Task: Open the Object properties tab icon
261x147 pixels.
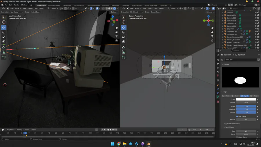Action: click(218, 85)
